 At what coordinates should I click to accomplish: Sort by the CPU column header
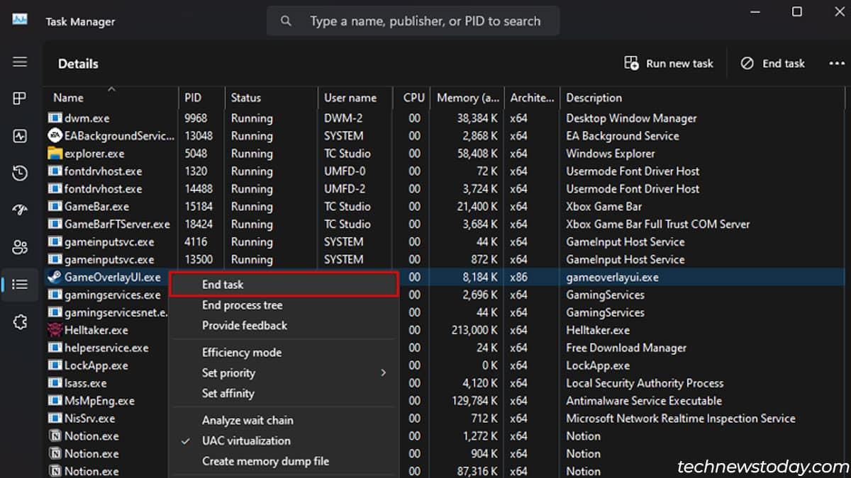(x=412, y=98)
